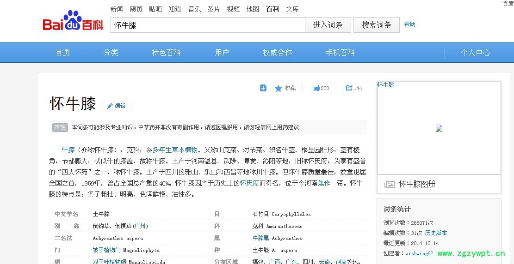The width and height of the screenshot is (514, 264).
Task: Go to 地图 in top navigation
Action: 253,9
